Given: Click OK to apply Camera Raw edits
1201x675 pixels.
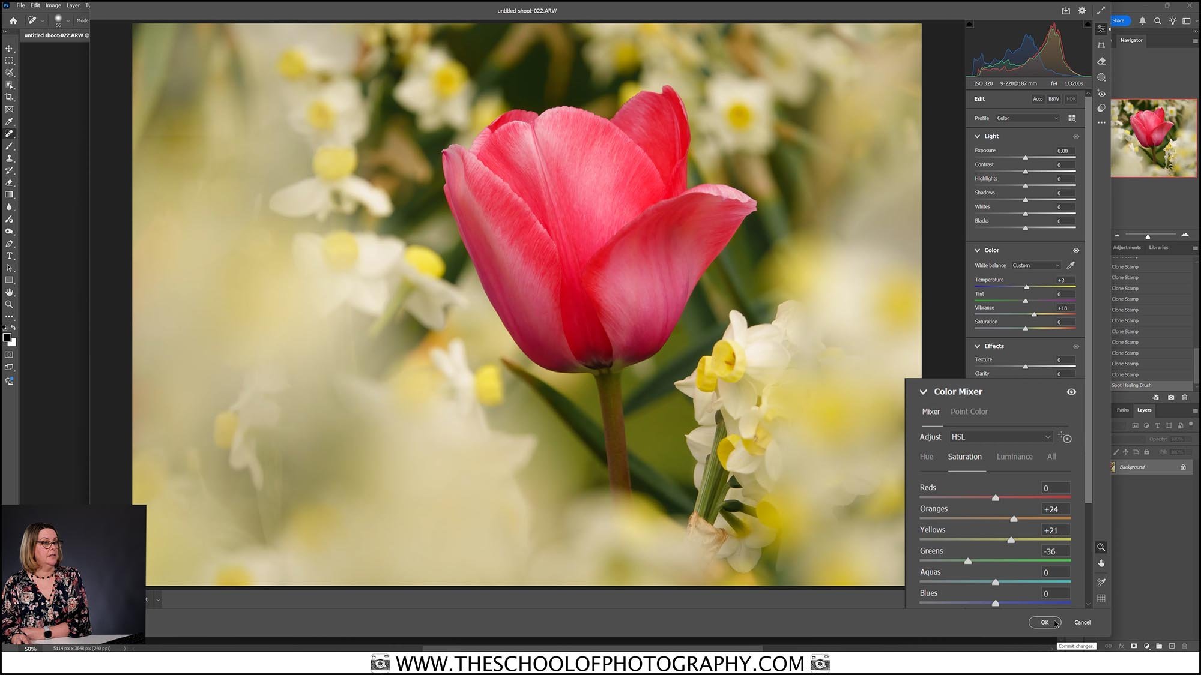Looking at the screenshot, I should point(1045,622).
